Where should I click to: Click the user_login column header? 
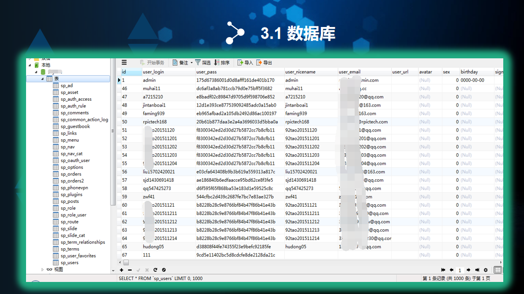tap(153, 72)
